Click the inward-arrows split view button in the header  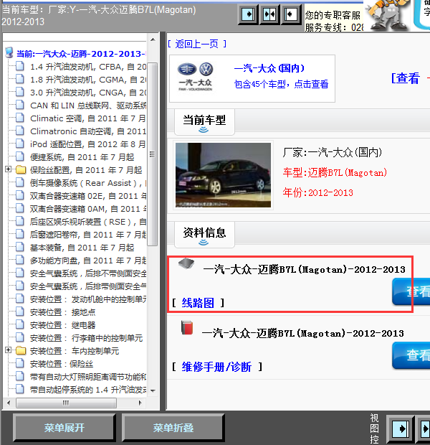click(x=269, y=14)
